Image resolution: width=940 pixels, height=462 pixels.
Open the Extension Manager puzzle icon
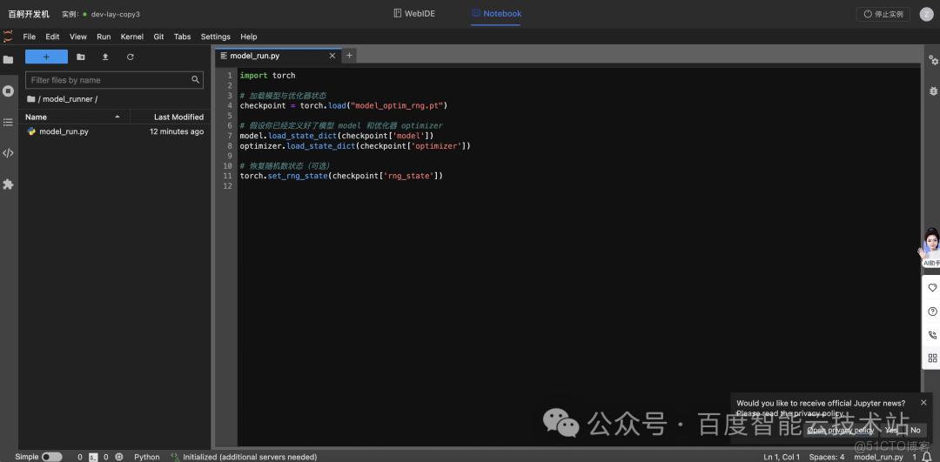(8, 184)
